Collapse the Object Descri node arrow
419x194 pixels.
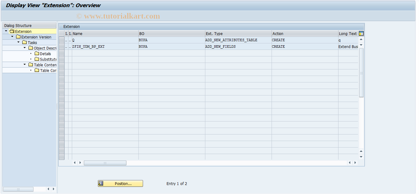(25, 48)
